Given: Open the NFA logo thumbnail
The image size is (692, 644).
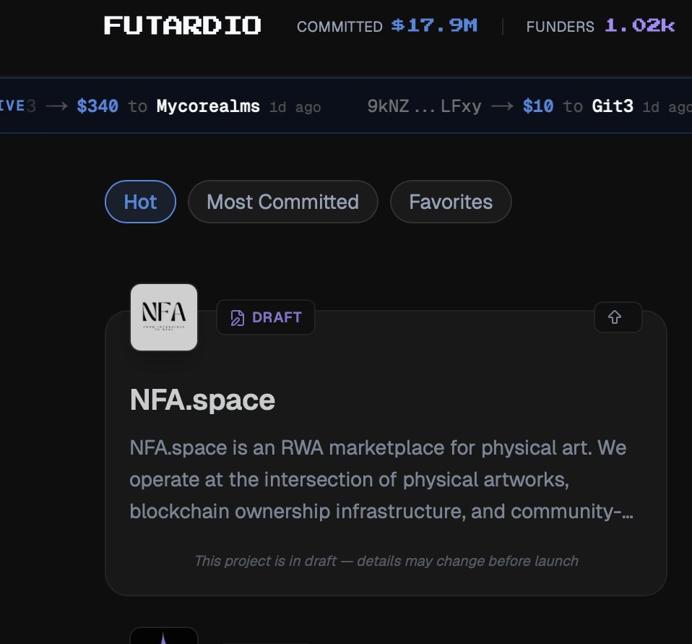Looking at the screenshot, I should 164,317.
